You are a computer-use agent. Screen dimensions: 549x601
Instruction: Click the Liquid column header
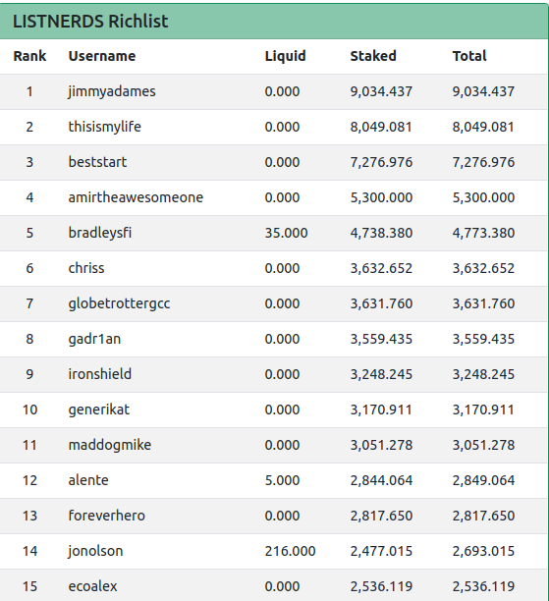pyautogui.click(x=285, y=56)
